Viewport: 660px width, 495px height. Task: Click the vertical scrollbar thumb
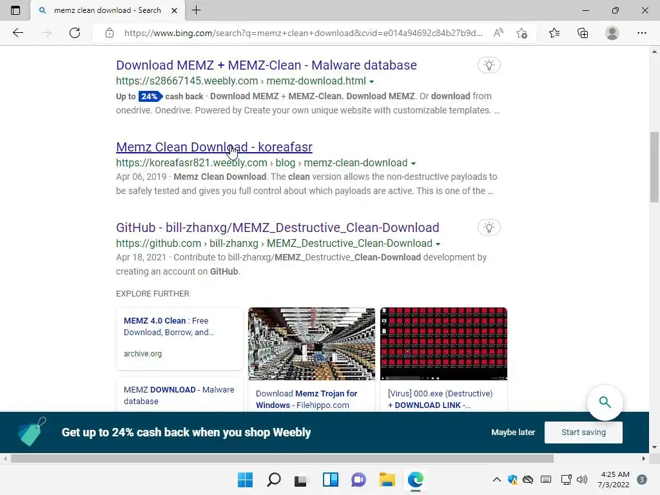point(654,168)
